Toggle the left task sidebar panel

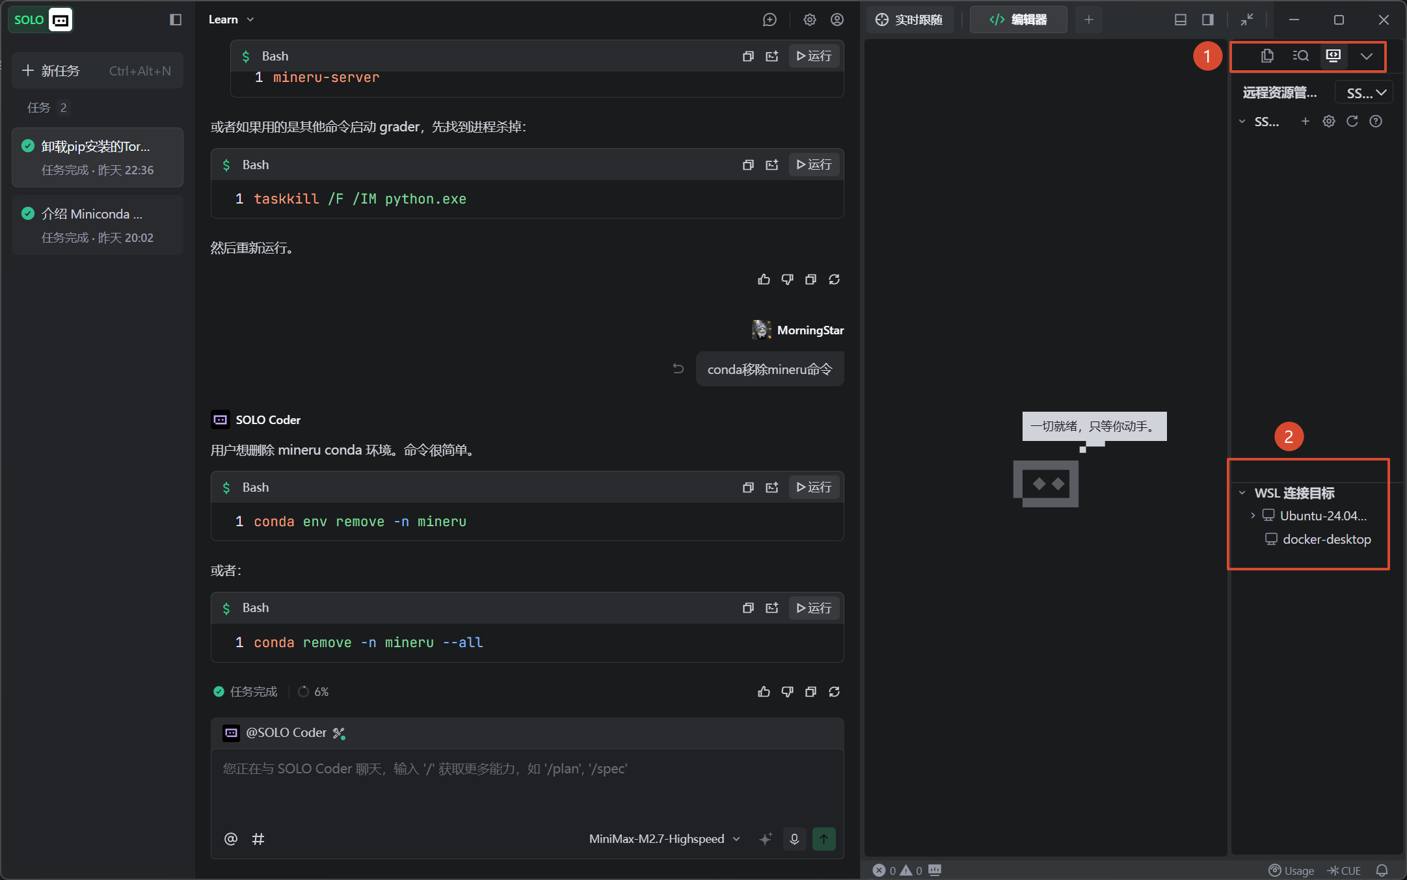[176, 20]
